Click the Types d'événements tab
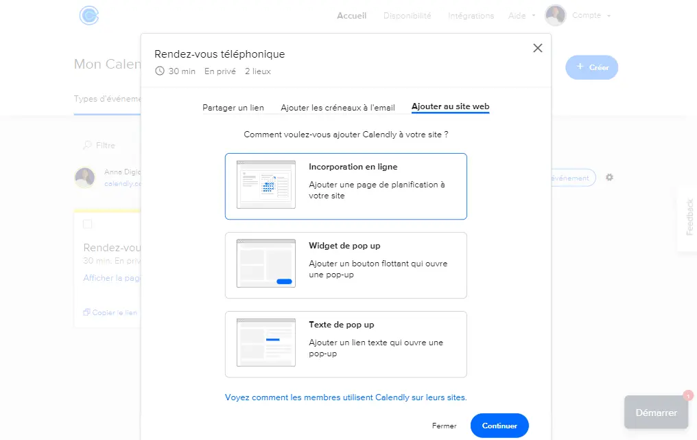Image resolution: width=697 pixels, height=440 pixels. point(107,99)
